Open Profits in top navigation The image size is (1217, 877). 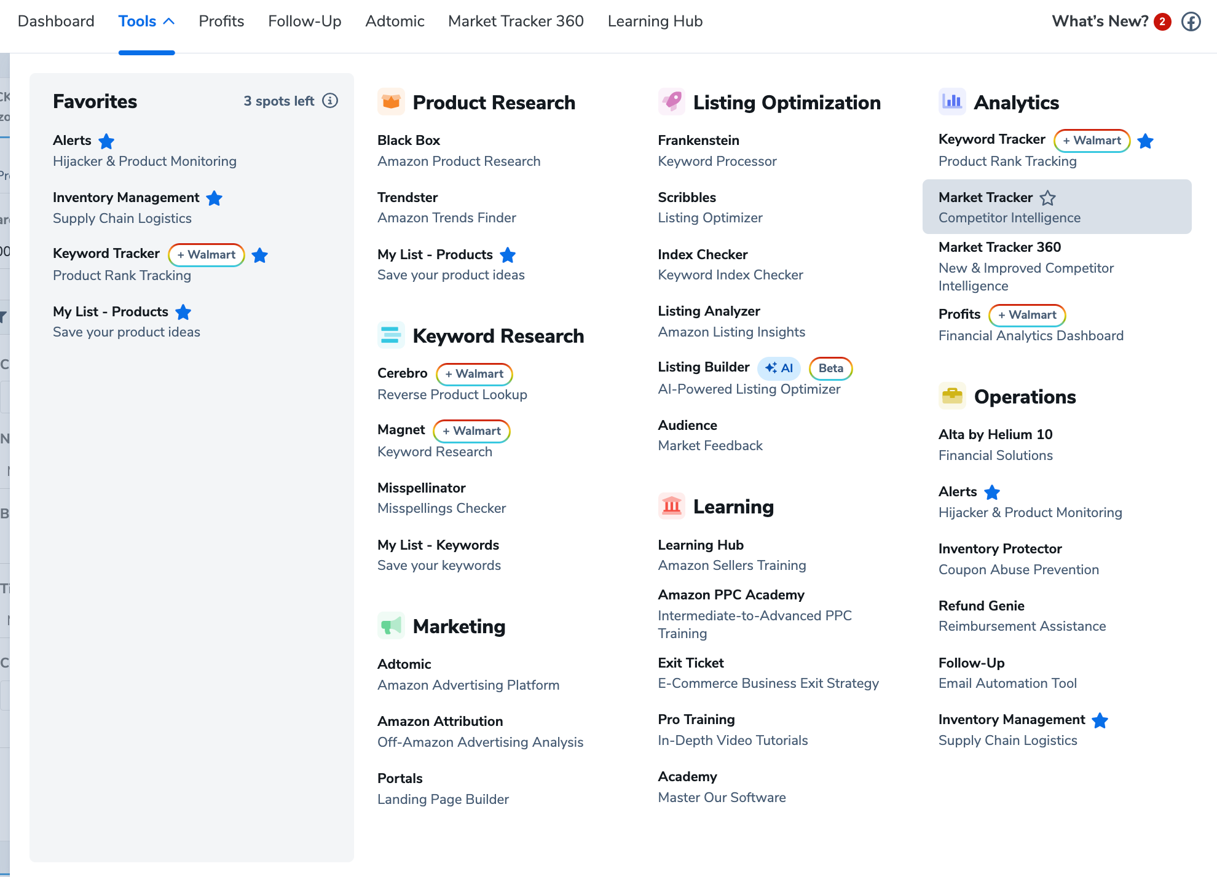[x=221, y=21]
